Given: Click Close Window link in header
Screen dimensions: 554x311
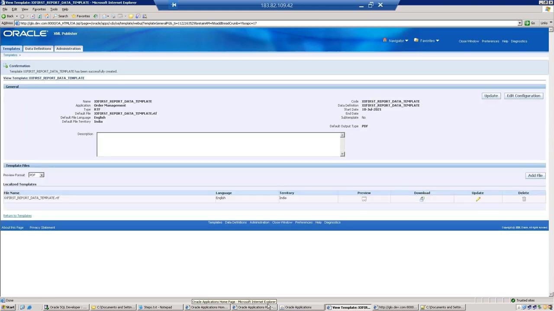Looking at the screenshot, I should (x=469, y=41).
